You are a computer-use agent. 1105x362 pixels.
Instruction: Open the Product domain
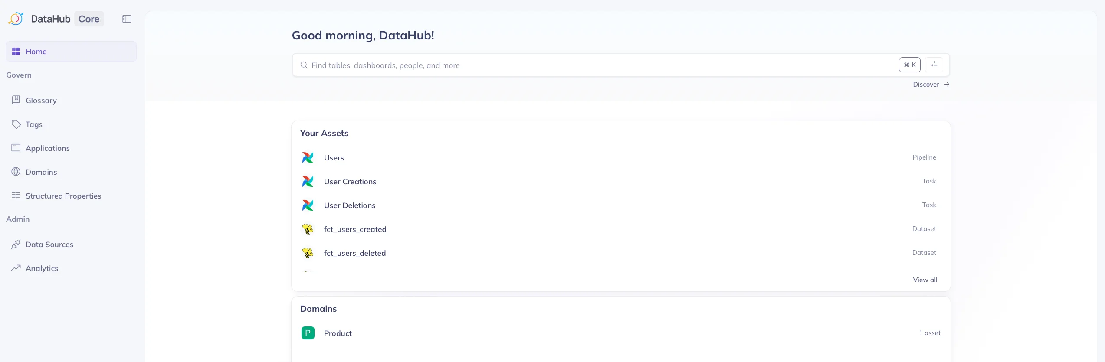[621, 333]
